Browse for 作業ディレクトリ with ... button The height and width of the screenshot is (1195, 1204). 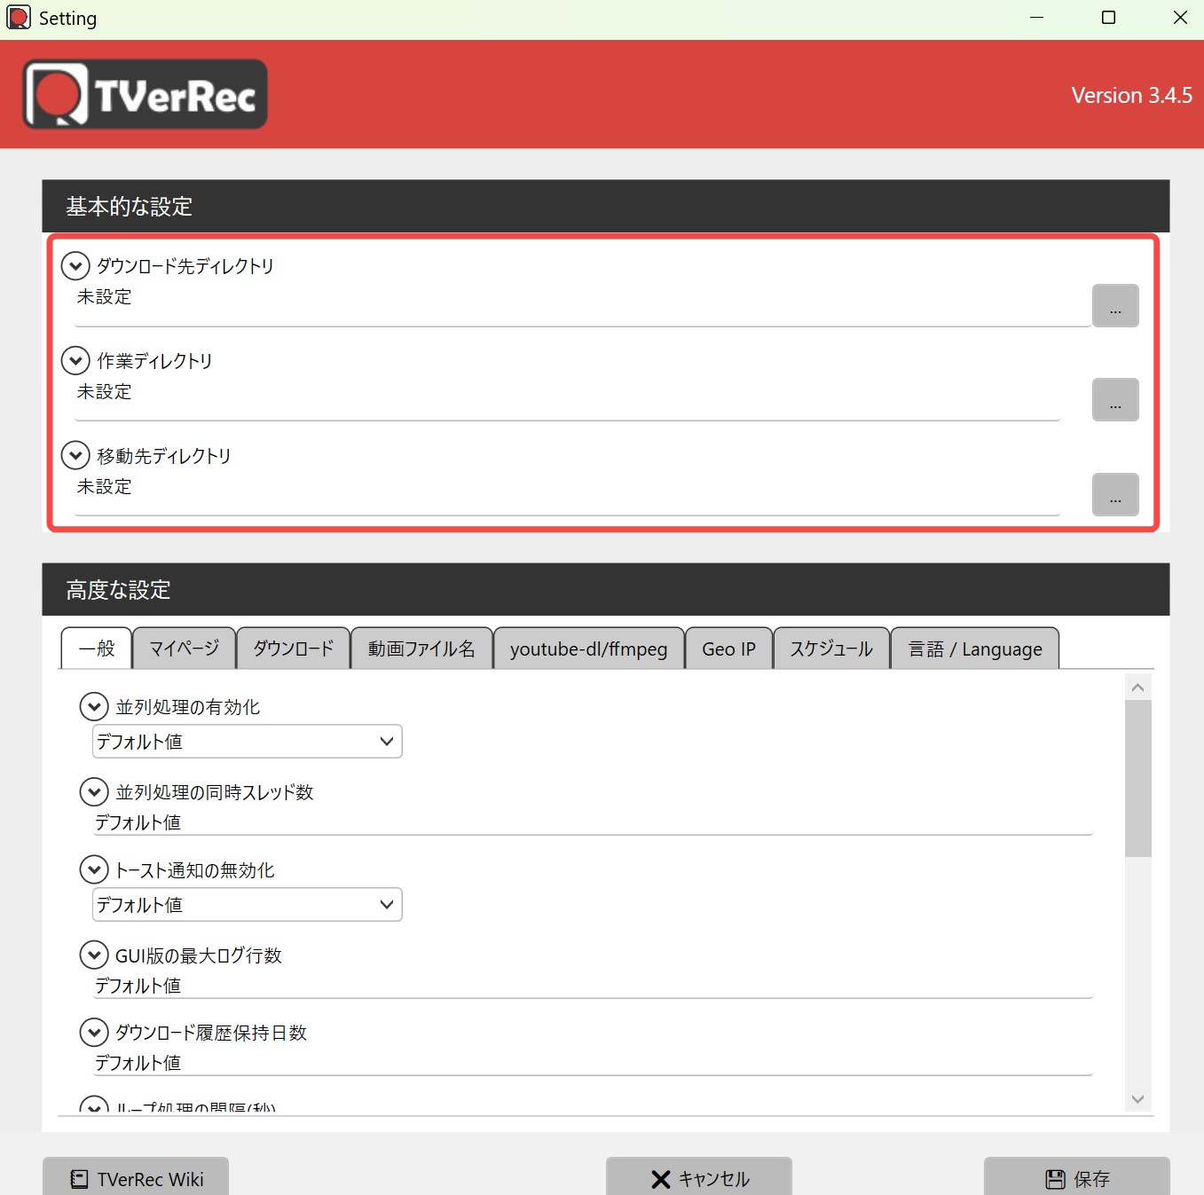point(1115,399)
